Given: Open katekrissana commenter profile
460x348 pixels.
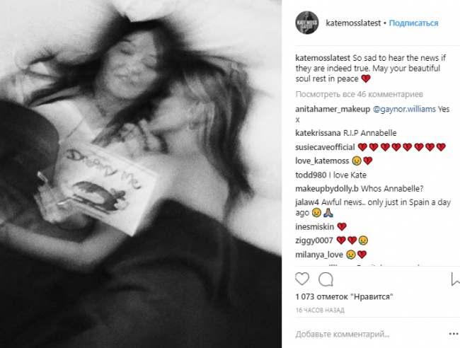Looking at the screenshot, I should tap(318, 133).
